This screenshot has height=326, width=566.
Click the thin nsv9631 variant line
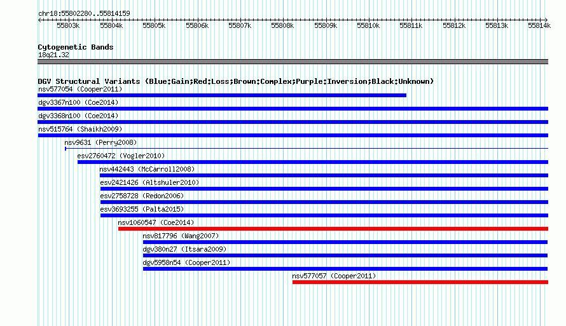307,149
